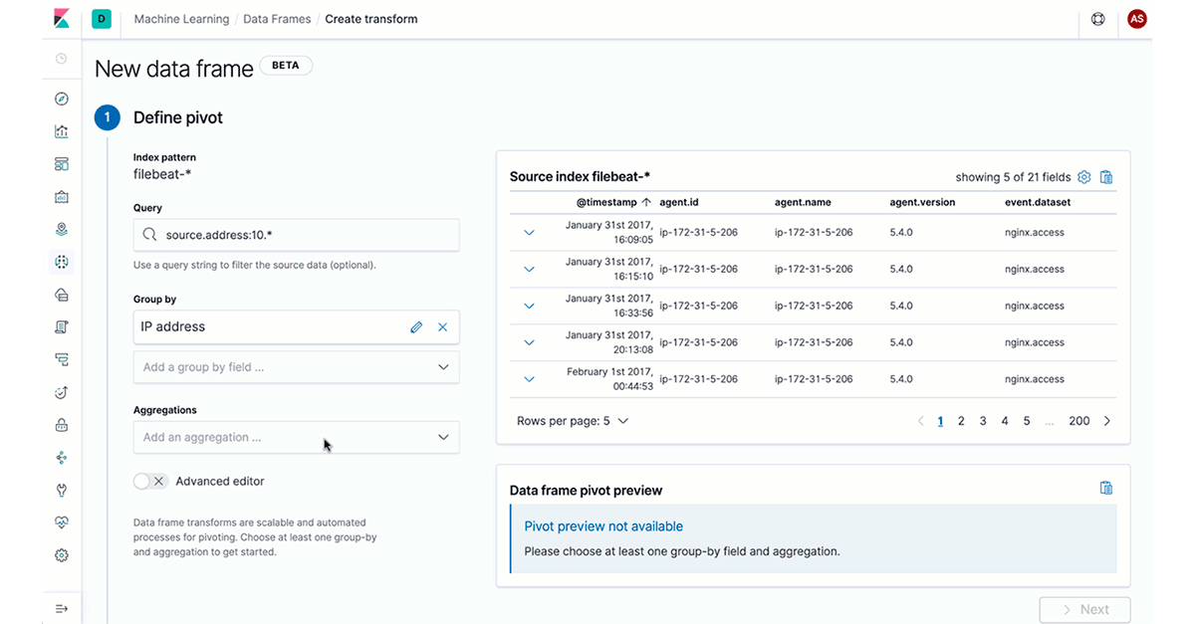Open the Canvas app icon
This screenshot has width=1195, height=624.
[x=61, y=196]
